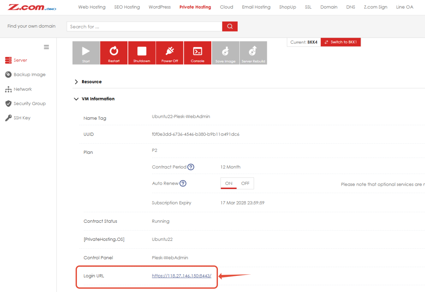Click the Ubuntu22 OS value
Viewport: 425px width, 292px height.
click(162, 240)
